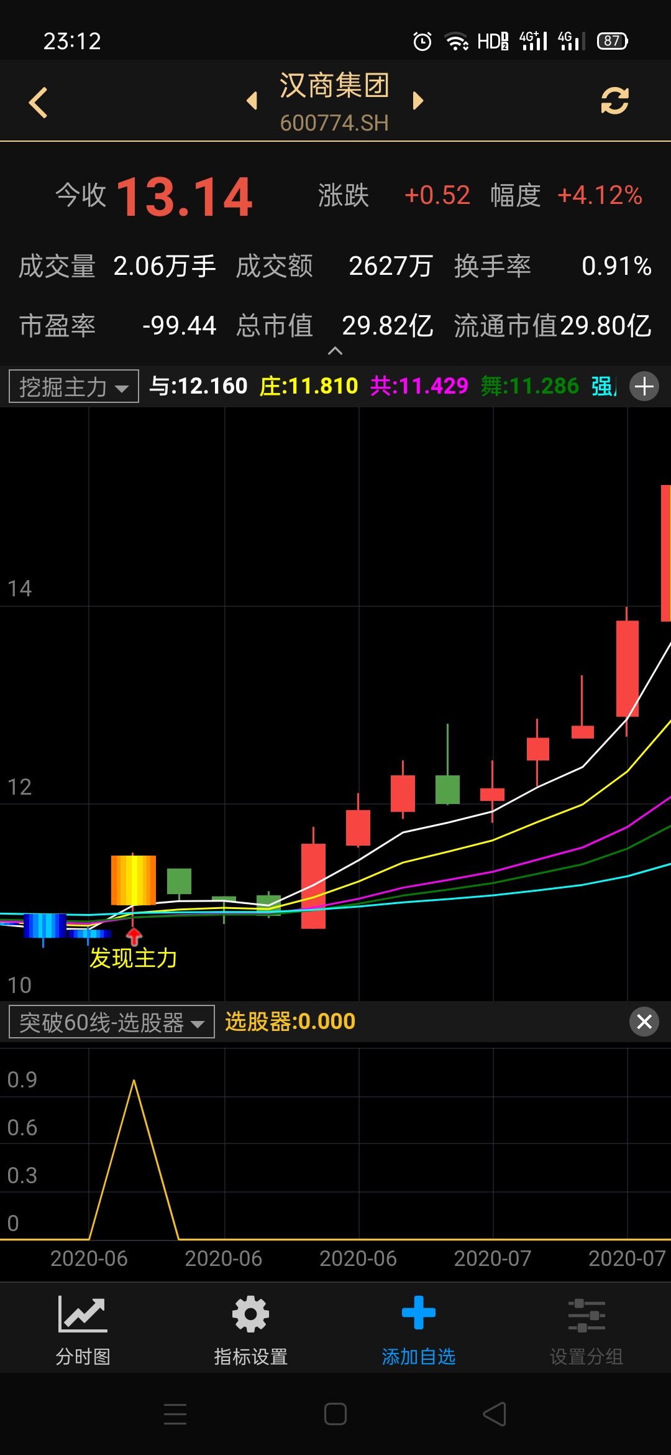Add a new indicator with plus circle
671x1455 pixels.
tap(644, 386)
